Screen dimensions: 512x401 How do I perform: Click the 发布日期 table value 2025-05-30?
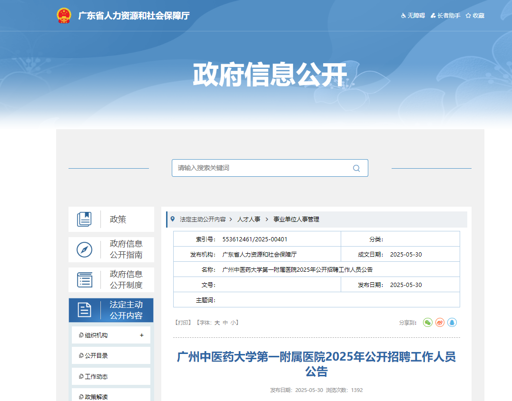[406, 285]
